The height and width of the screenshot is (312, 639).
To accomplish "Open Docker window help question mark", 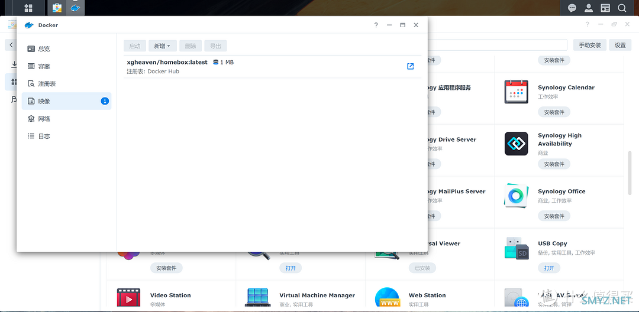I will point(376,25).
